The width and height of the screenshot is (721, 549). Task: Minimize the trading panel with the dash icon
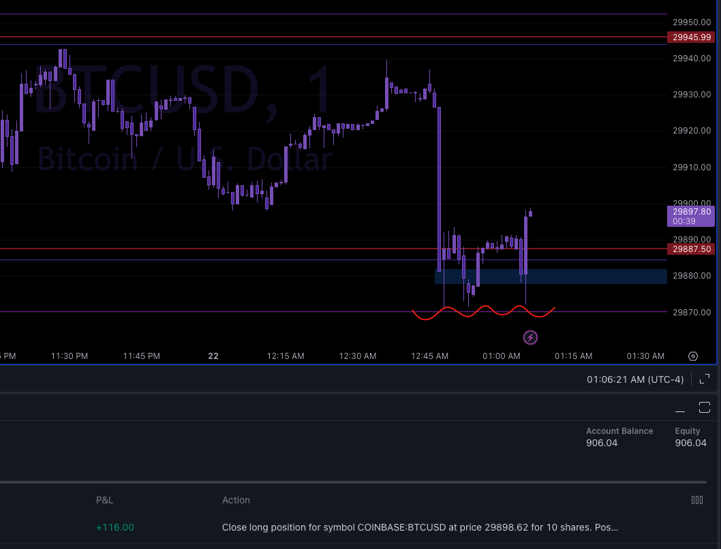[679, 407]
